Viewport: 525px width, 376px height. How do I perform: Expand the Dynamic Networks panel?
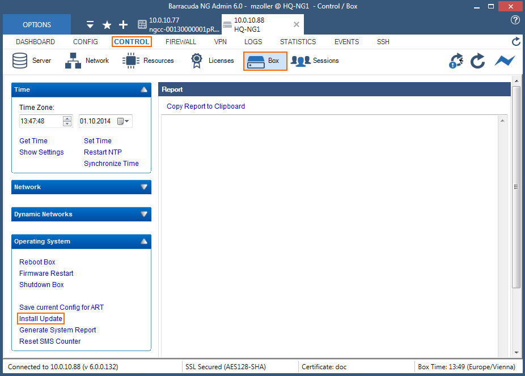144,214
